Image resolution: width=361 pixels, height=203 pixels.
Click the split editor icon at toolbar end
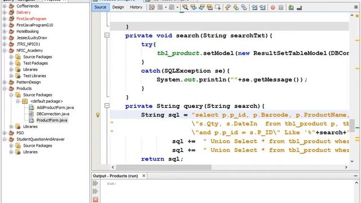(x=356, y=7)
